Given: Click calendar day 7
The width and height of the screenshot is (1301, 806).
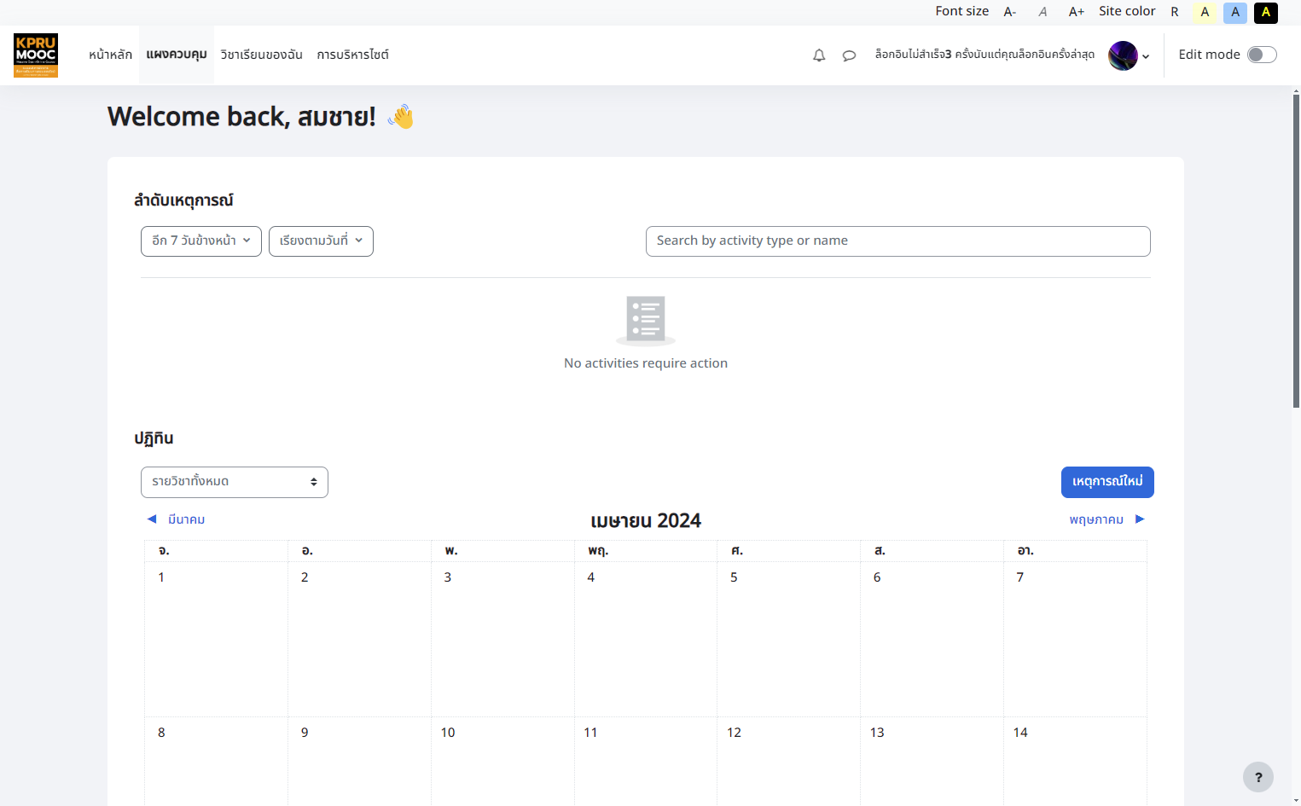Looking at the screenshot, I should (1020, 577).
